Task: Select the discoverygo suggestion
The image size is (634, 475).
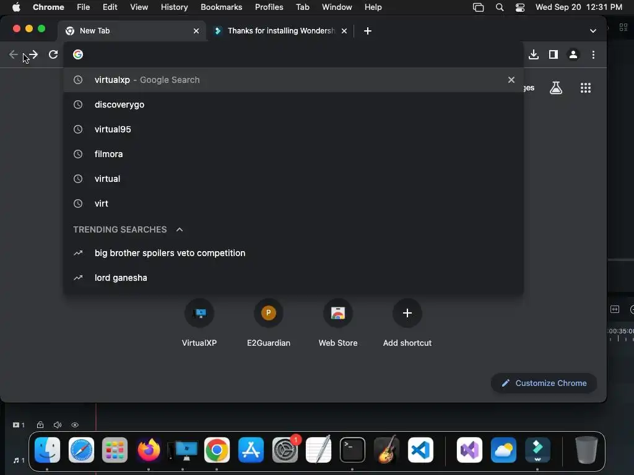Action: [293, 105]
